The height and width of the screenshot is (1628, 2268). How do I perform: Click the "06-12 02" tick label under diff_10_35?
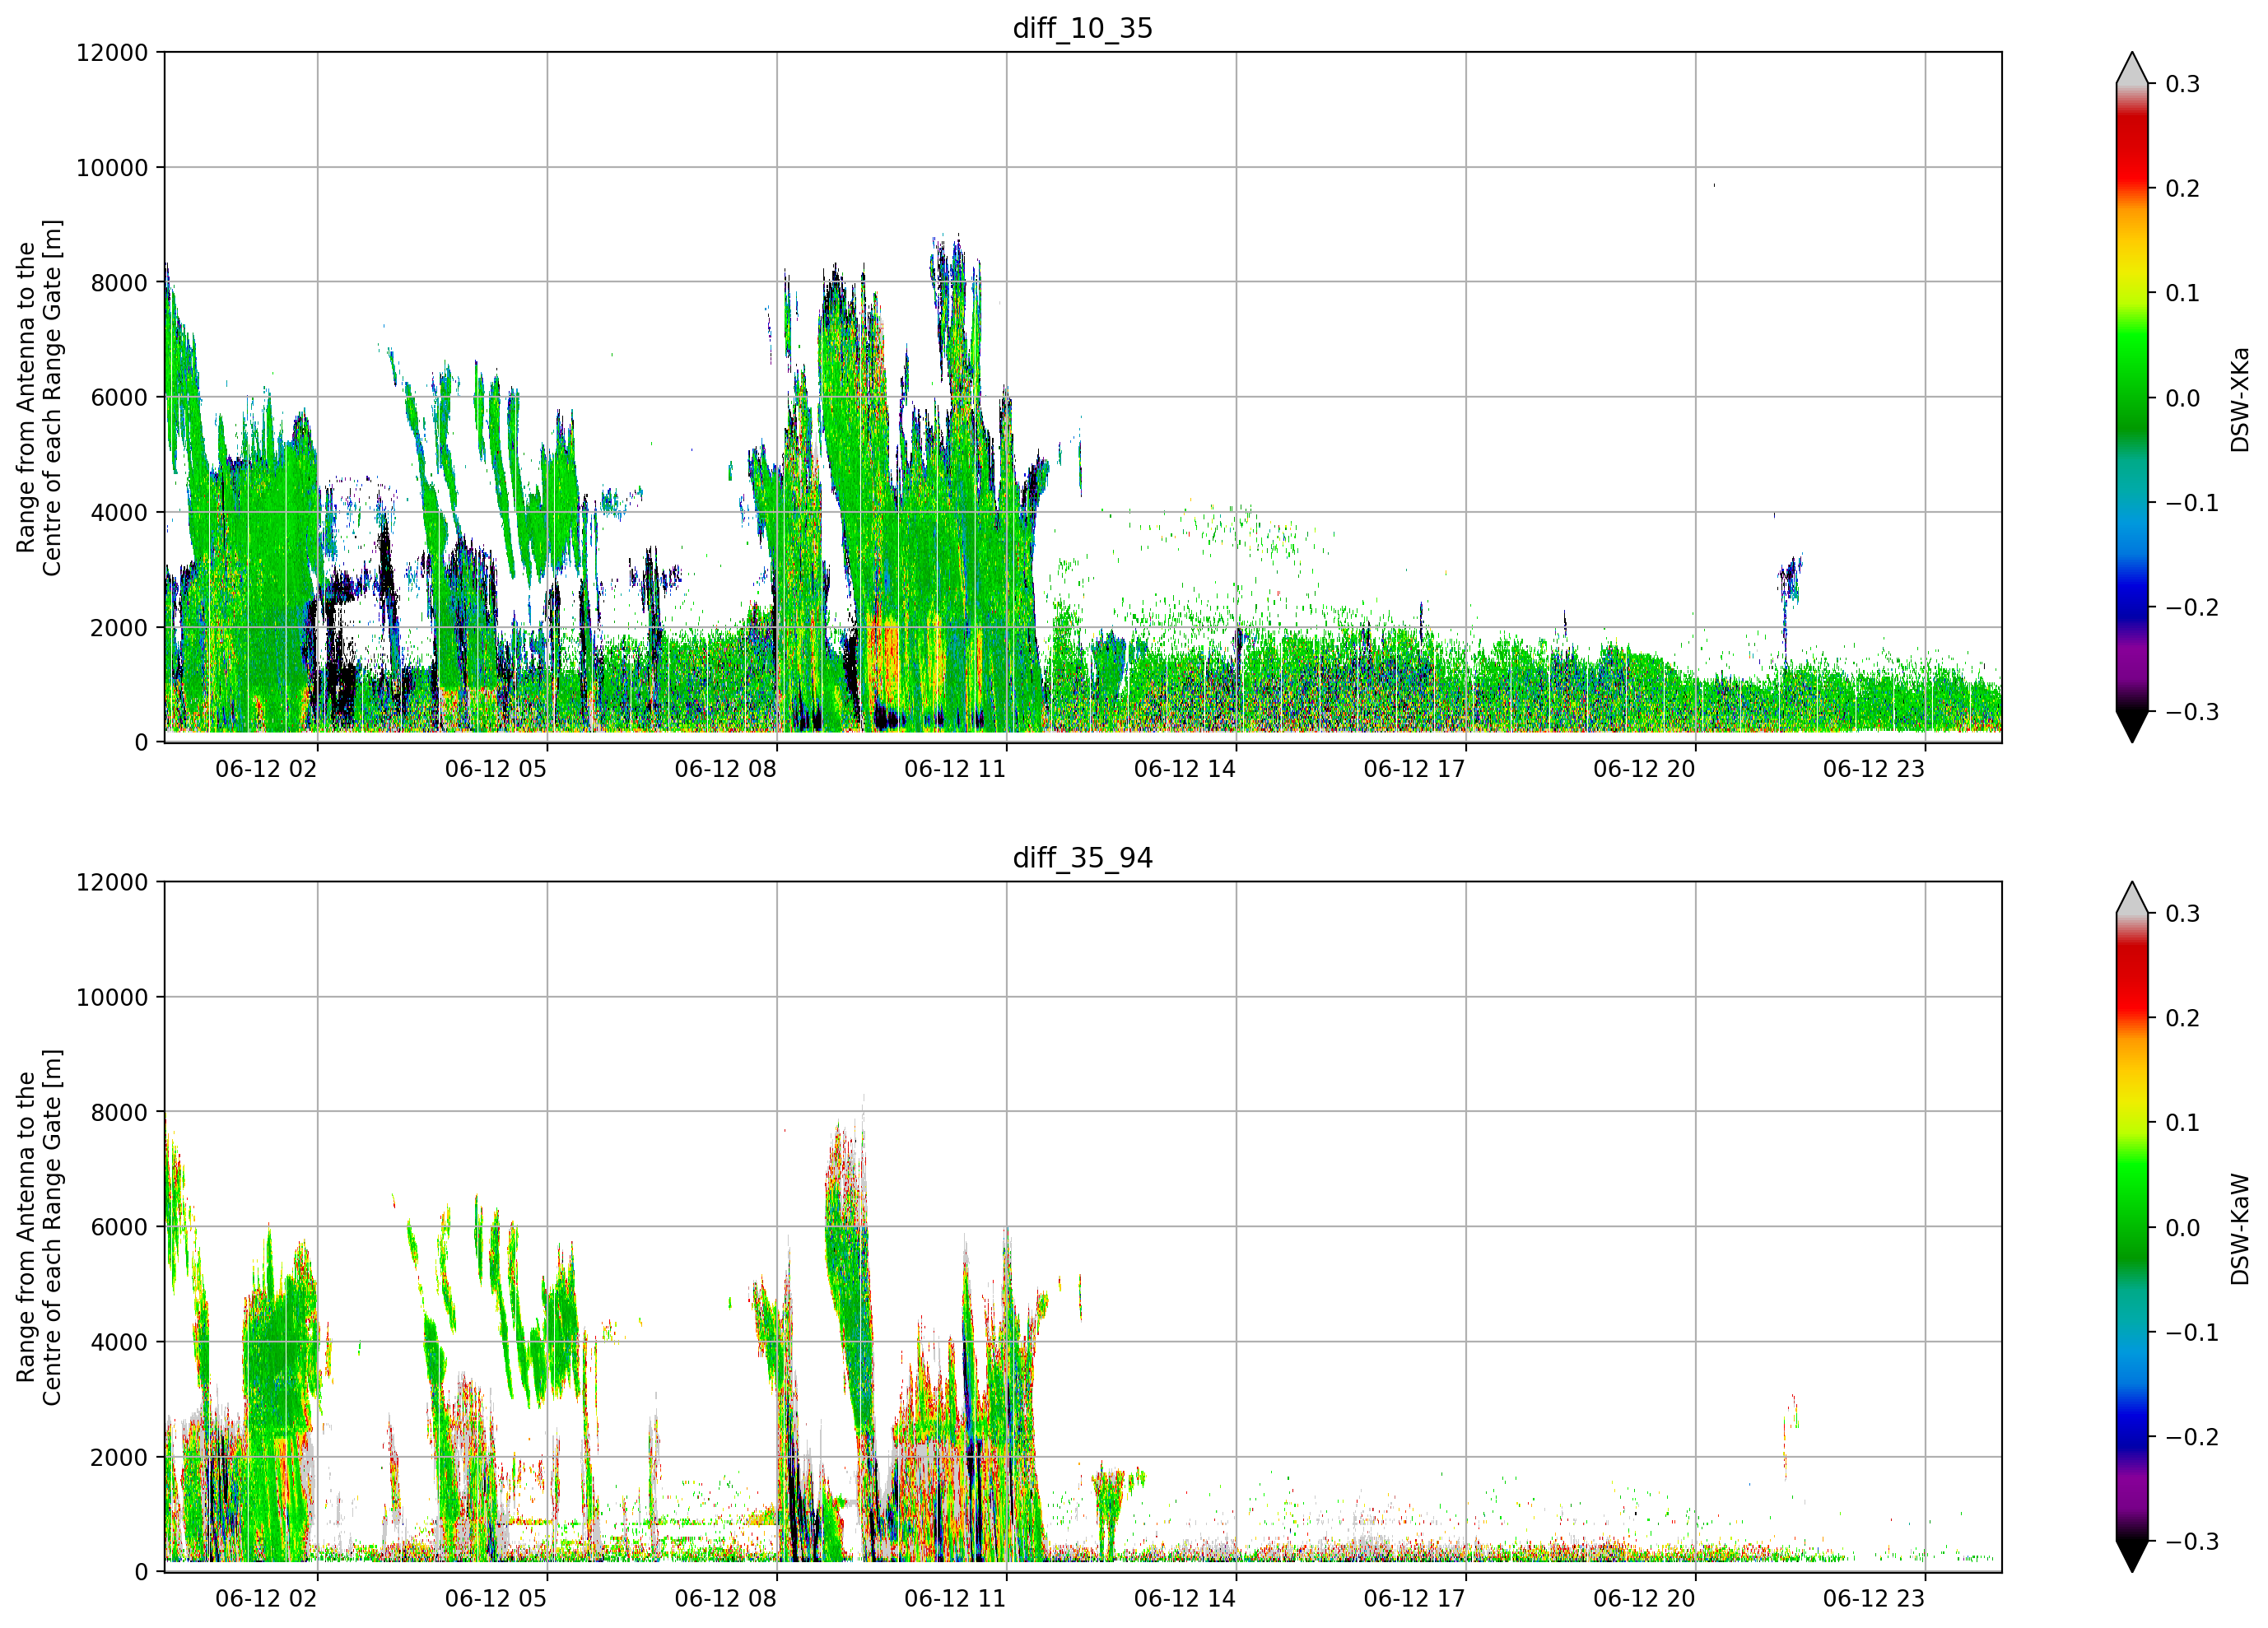[x=266, y=769]
